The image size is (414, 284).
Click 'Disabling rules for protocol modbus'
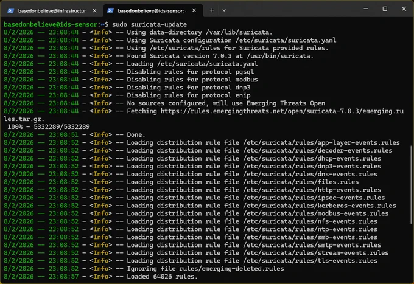(192, 80)
